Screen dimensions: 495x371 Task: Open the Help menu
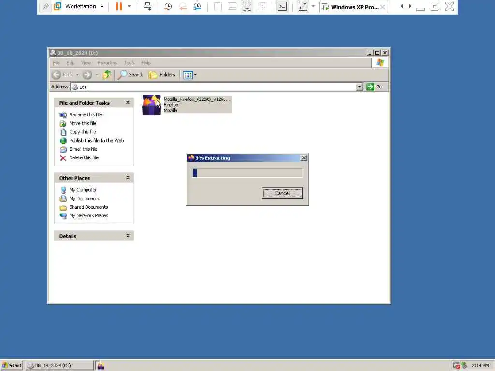click(x=146, y=63)
